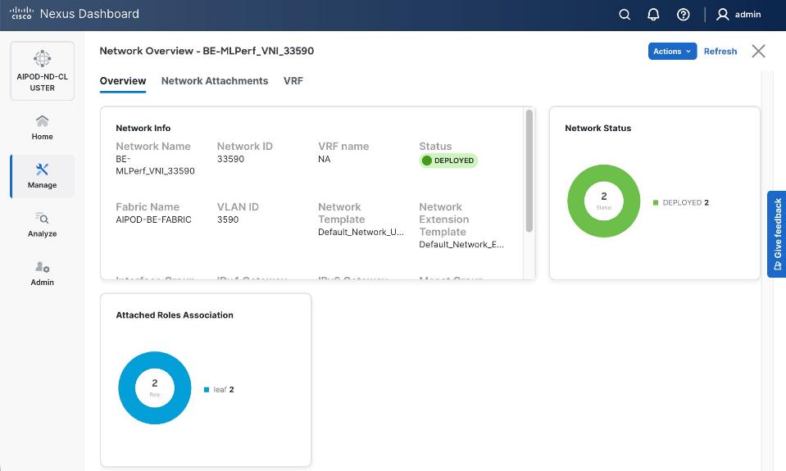Click the admin user profile icon
786x471 pixels.
(x=723, y=14)
